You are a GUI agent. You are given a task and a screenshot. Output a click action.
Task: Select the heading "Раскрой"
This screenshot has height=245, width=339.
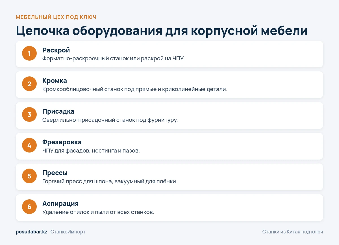coord(56,50)
